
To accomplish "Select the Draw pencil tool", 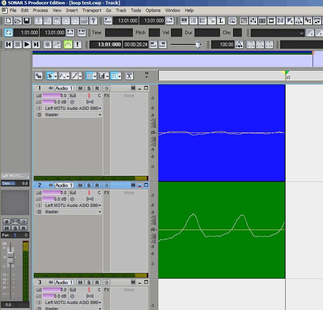I will pyautogui.click(x=74, y=75).
